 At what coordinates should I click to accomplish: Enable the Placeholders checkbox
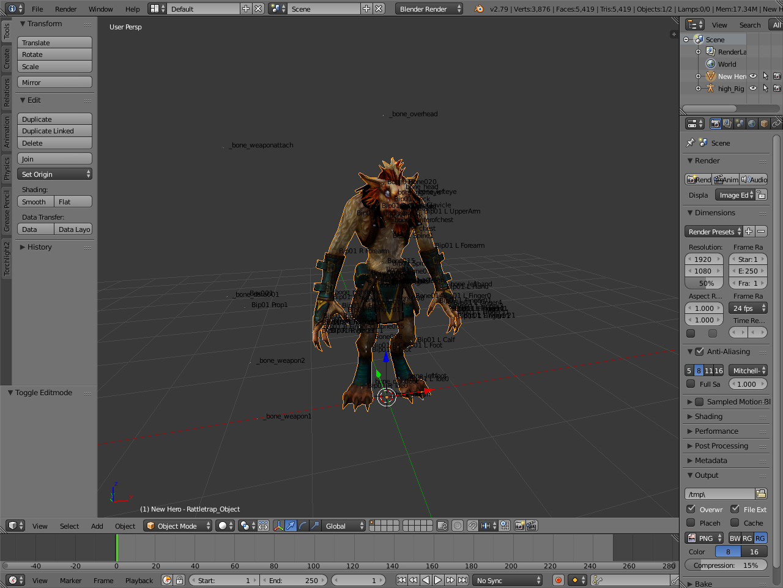pos(691,523)
